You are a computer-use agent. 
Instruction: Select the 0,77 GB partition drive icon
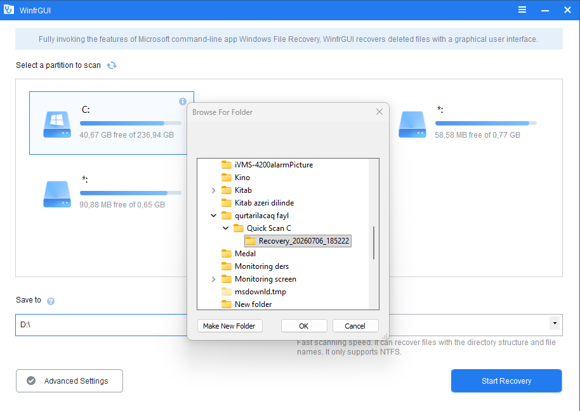click(x=412, y=124)
